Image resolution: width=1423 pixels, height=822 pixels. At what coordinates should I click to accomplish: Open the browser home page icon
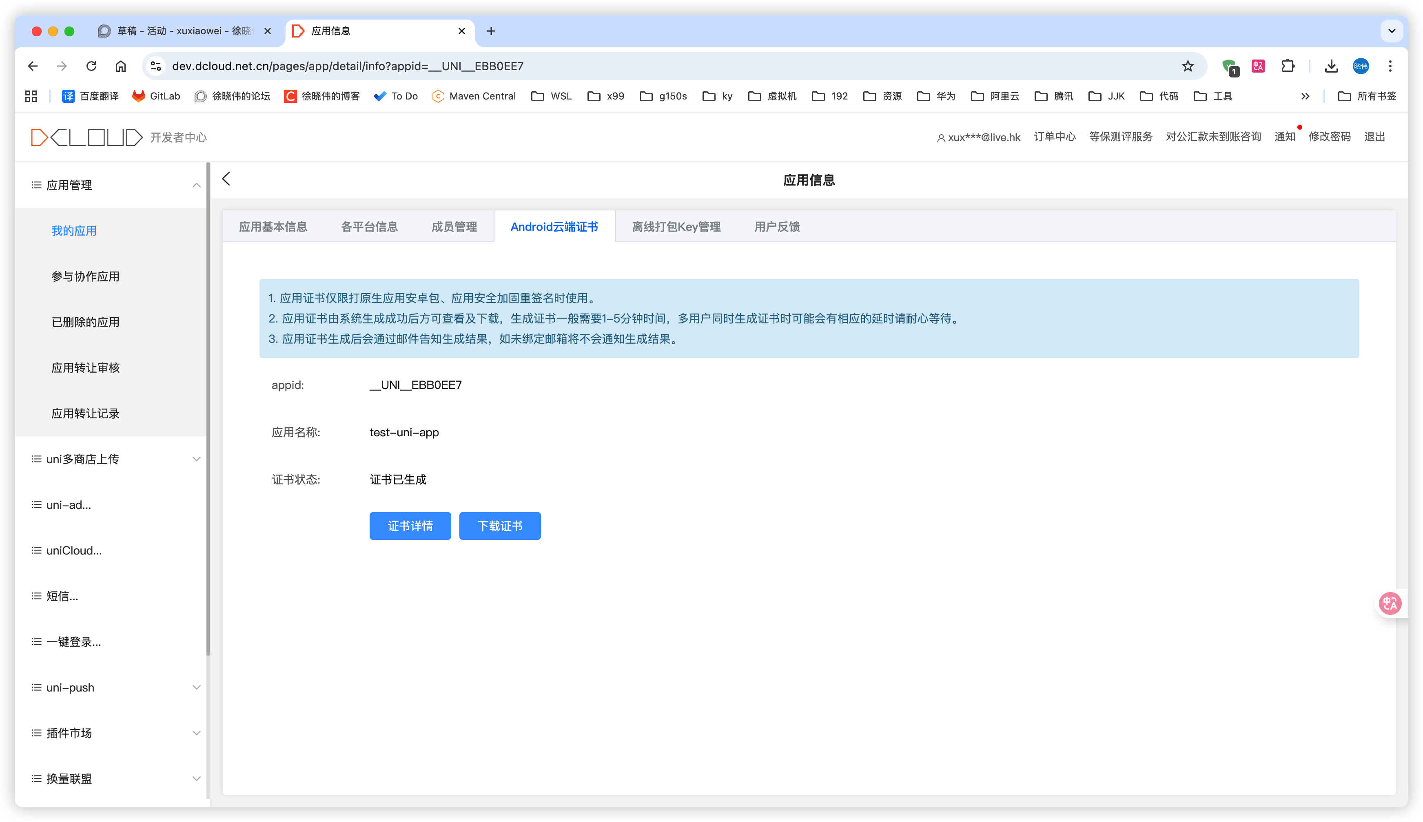click(x=121, y=66)
